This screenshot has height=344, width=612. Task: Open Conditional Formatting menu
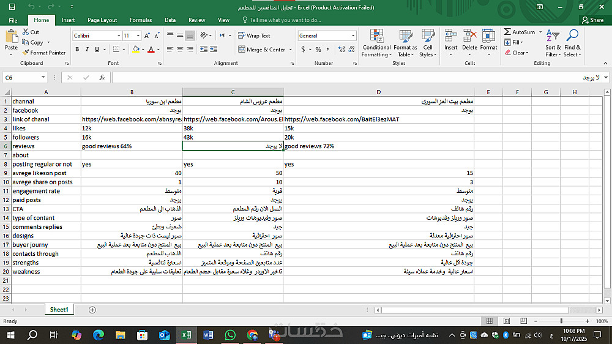coord(376,43)
